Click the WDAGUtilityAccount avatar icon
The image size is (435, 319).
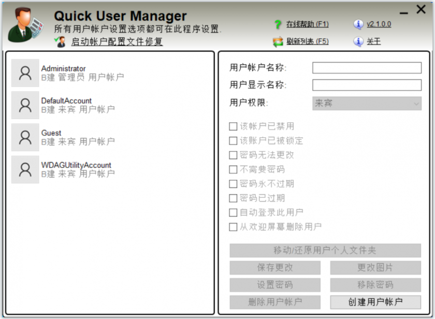(x=24, y=169)
